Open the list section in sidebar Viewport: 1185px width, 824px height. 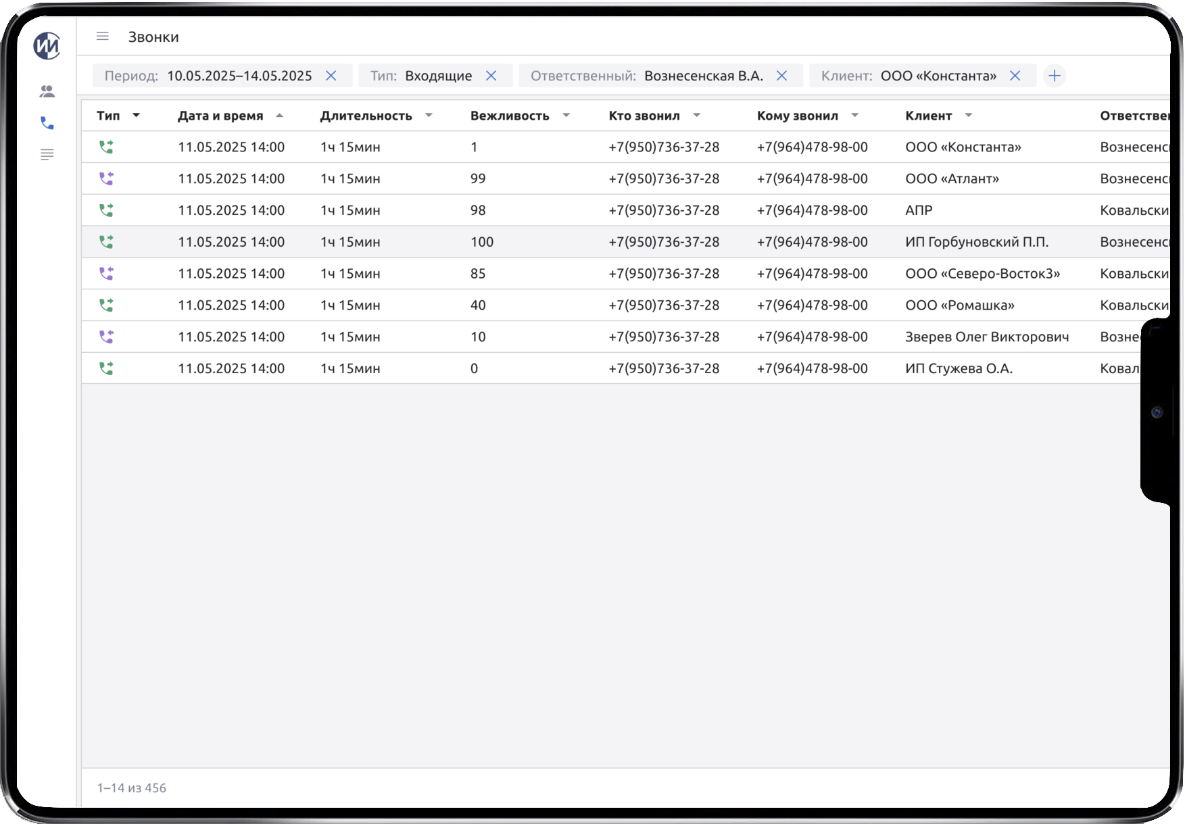(x=47, y=155)
